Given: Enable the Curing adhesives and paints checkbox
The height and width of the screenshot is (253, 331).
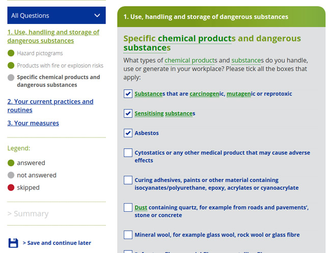Looking at the screenshot, I should pos(128,180).
